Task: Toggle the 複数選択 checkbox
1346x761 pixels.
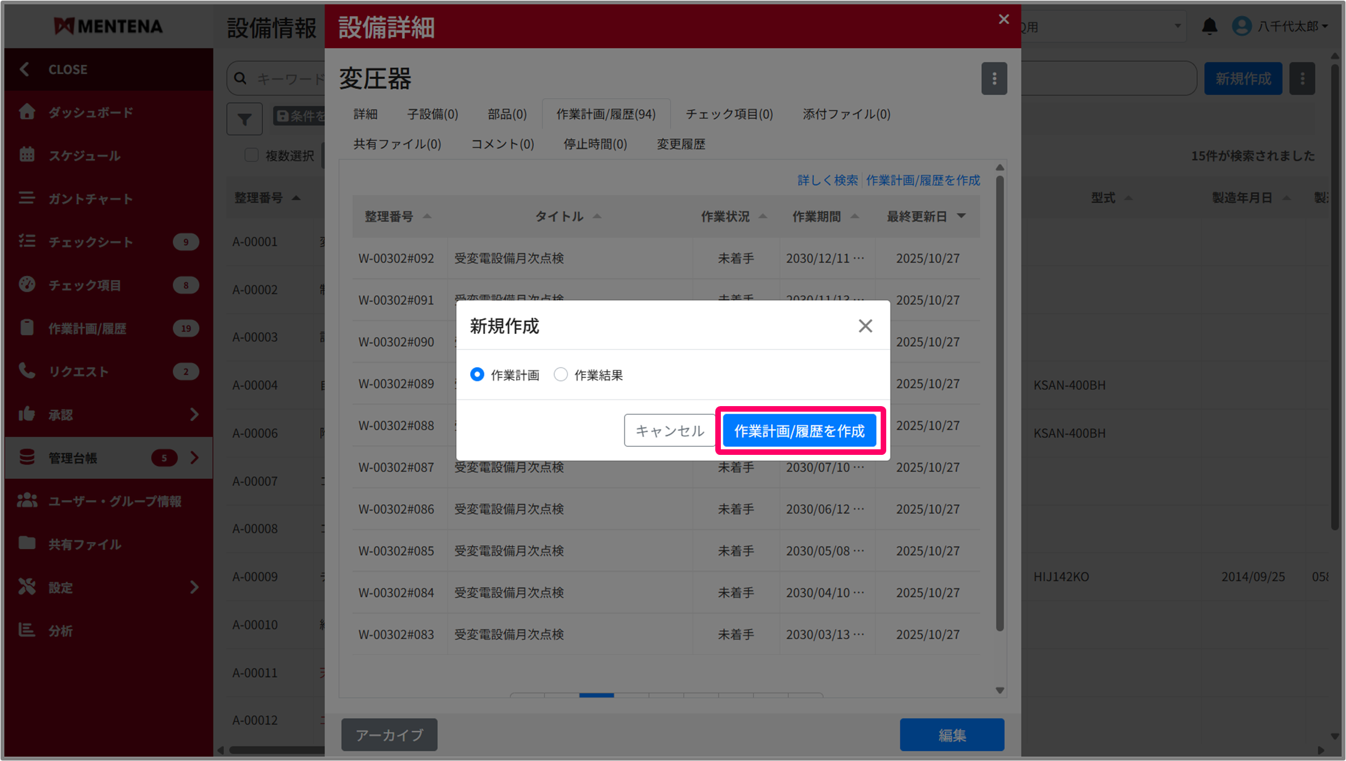Action: [251, 155]
